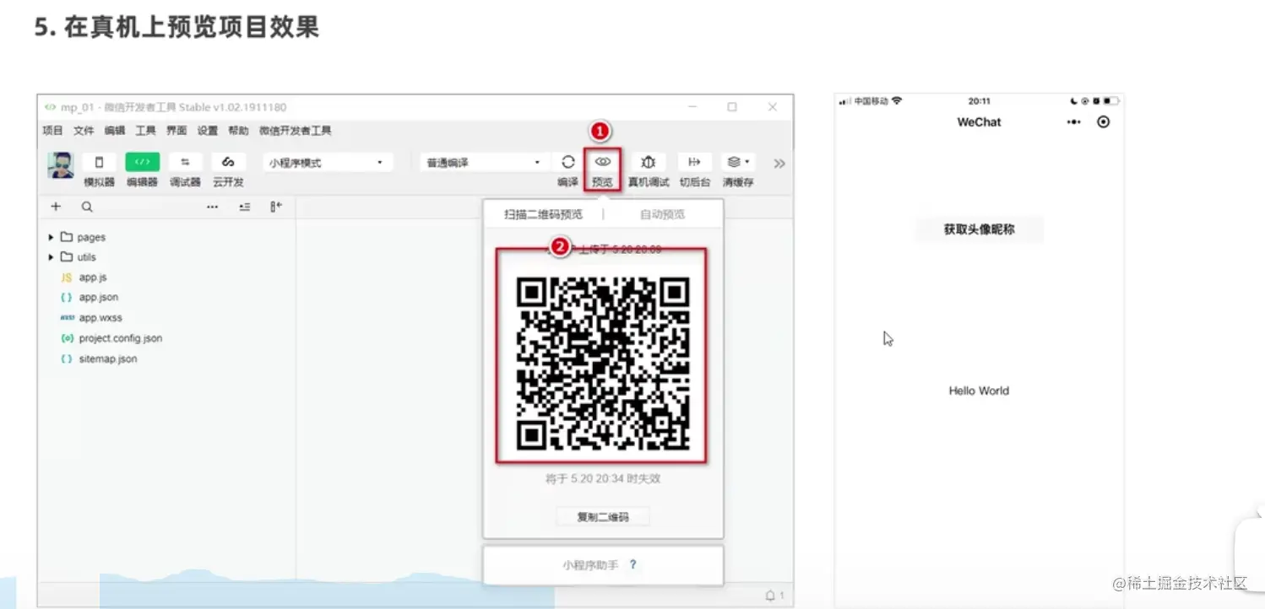Switch to 扫描二维码预览 tab
The width and height of the screenshot is (1265, 609).
pos(543,214)
